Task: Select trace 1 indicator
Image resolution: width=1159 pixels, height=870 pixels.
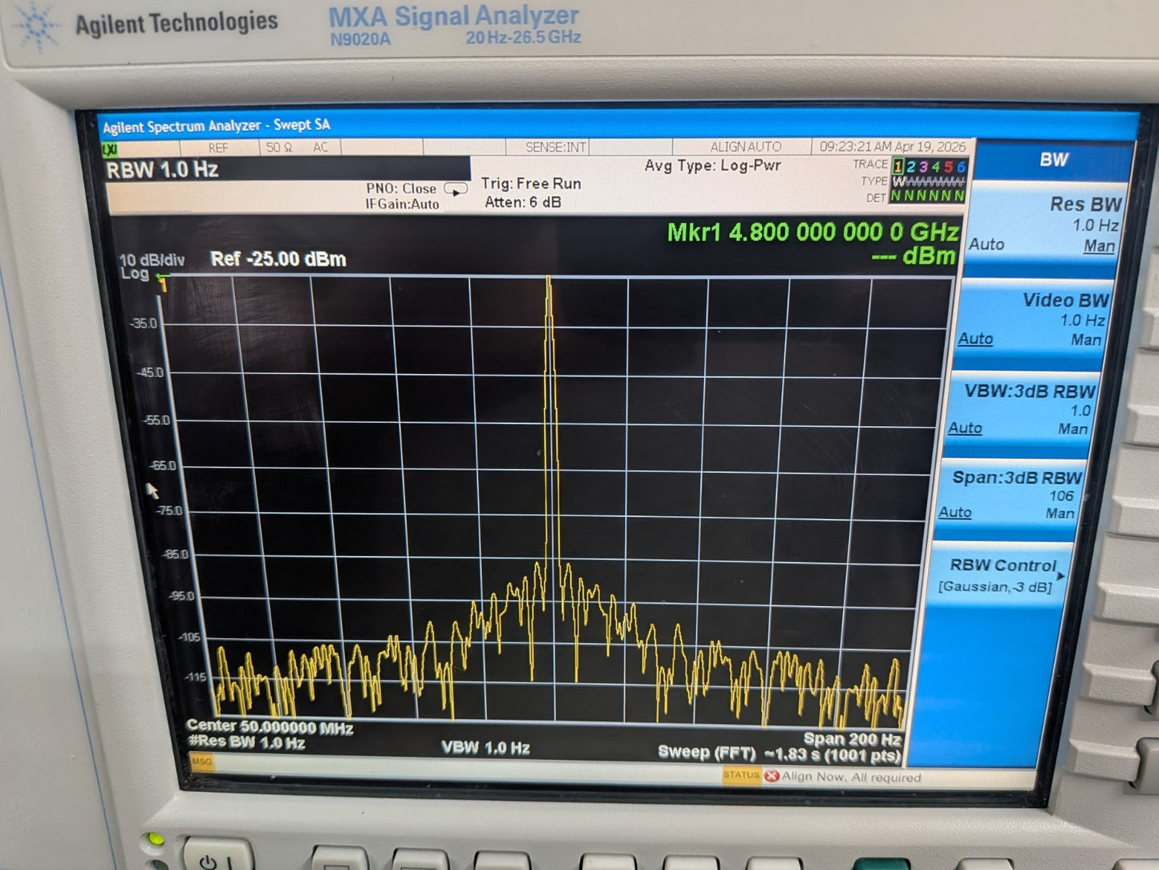Action: (898, 166)
